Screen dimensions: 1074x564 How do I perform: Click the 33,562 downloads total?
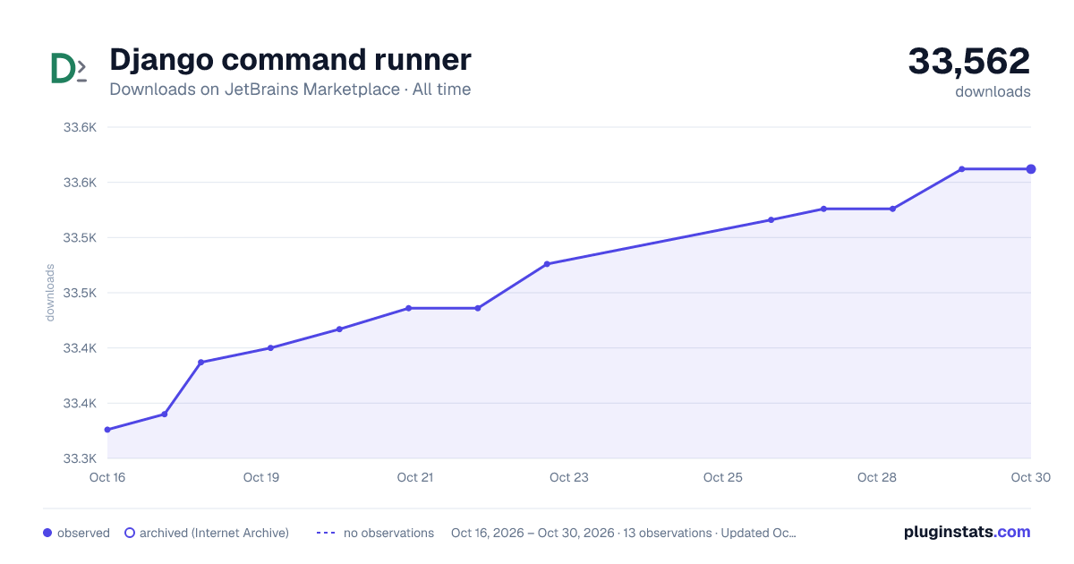[969, 61]
